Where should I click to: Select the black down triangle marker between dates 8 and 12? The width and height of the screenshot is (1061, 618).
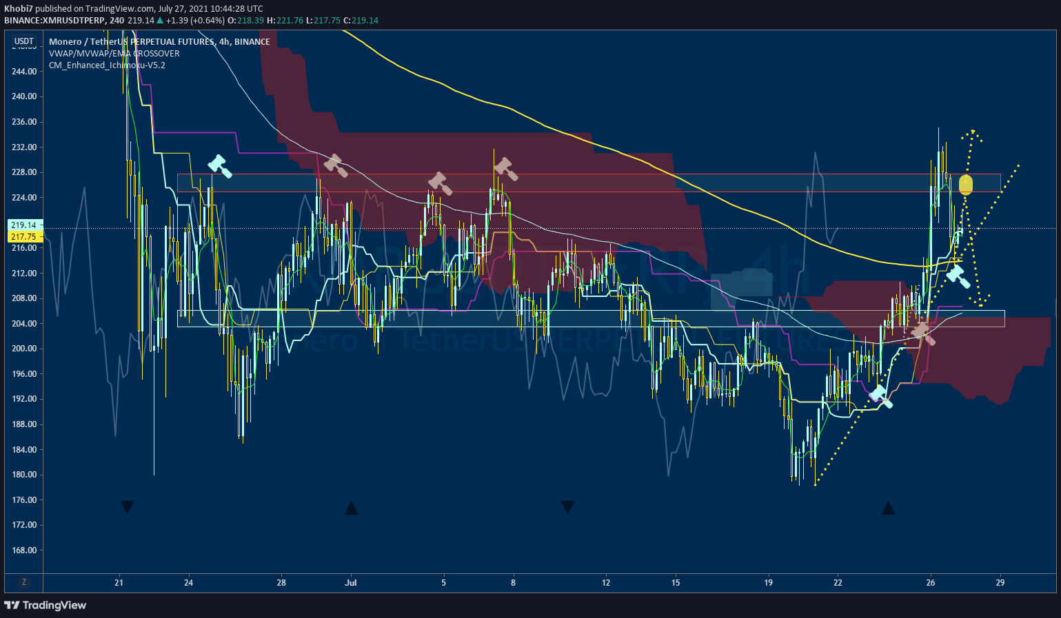[x=567, y=508]
